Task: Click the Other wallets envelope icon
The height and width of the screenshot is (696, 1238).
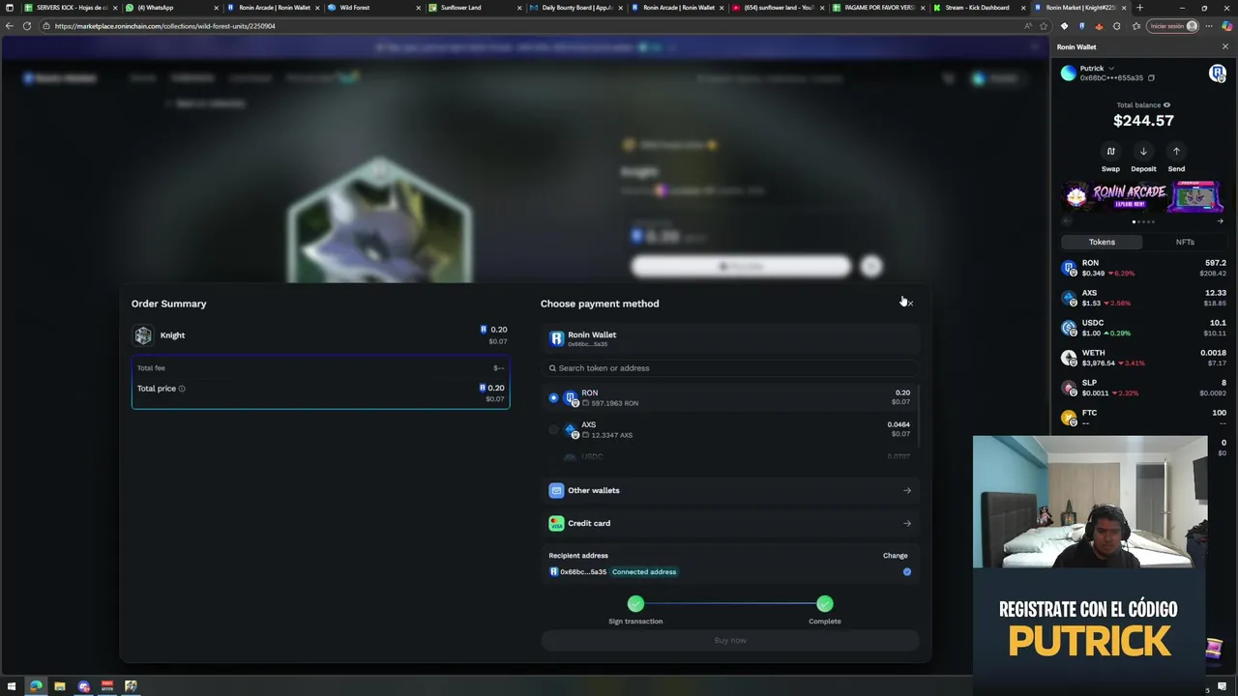Action: pos(556,490)
